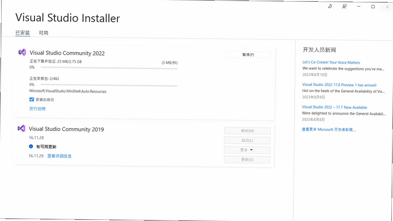Click the 16.11.28 version text

[36, 137]
